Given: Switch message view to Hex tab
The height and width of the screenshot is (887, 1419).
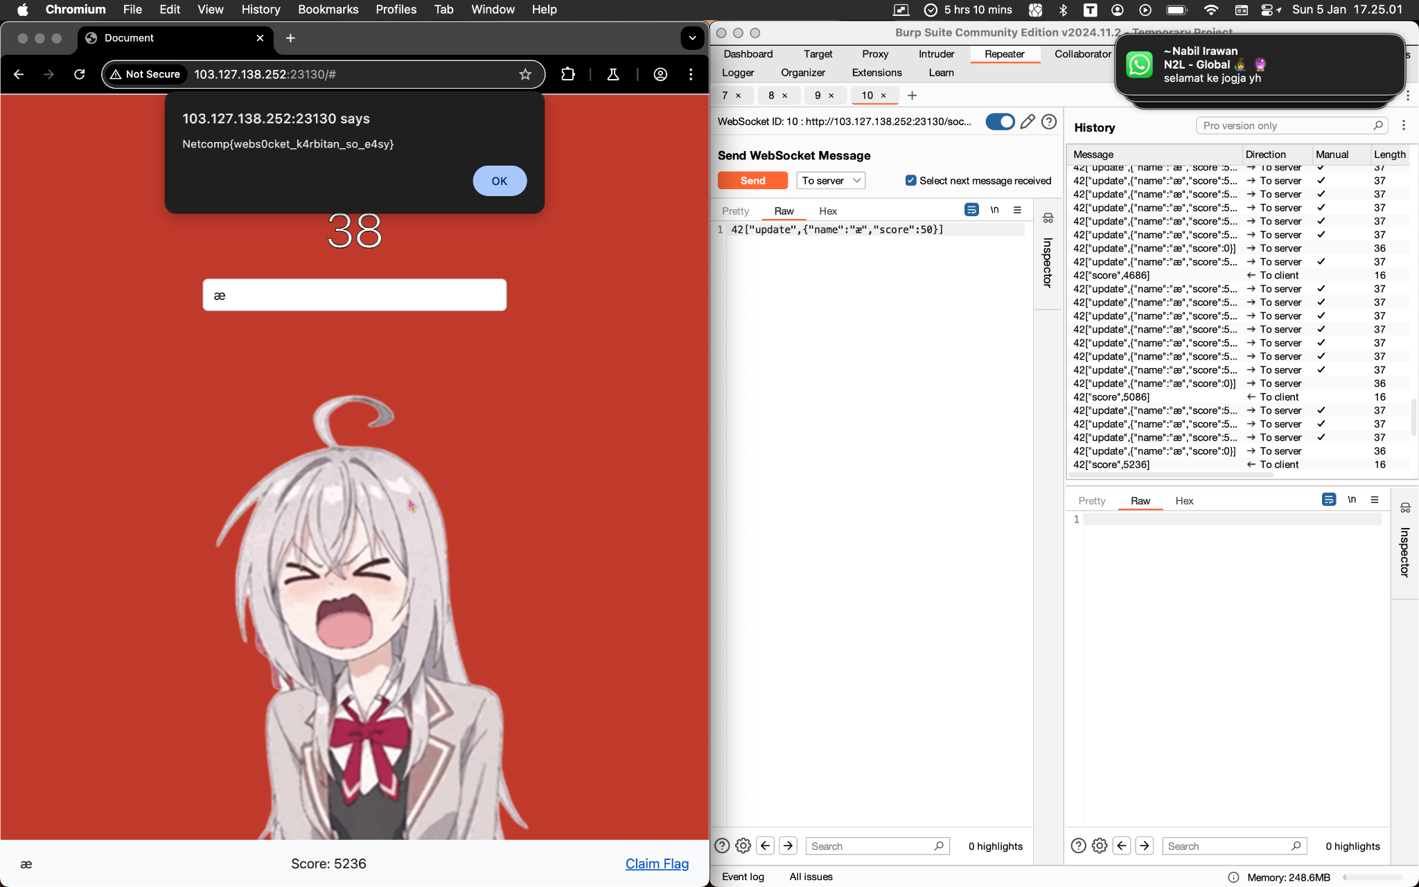Looking at the screenshot, I should pos(827,211).
